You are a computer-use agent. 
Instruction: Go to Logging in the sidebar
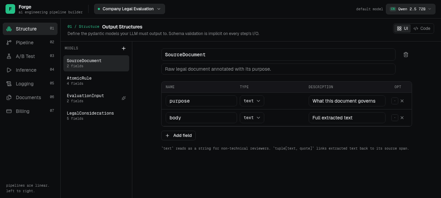point(30,84)
